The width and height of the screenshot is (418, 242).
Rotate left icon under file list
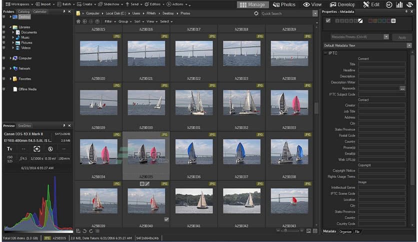point(84,231)
